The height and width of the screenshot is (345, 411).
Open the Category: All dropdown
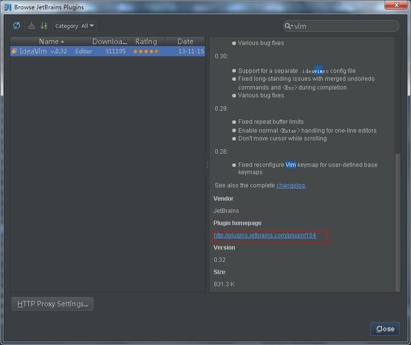pos(75,26)
